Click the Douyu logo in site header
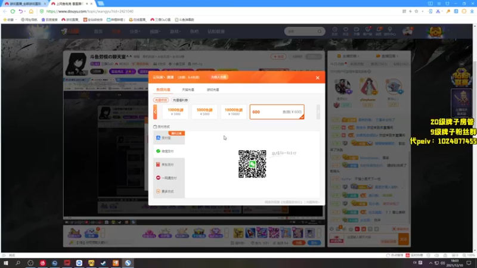The height and width of the screenshot is (268, 477). click(x=70, y=32)
